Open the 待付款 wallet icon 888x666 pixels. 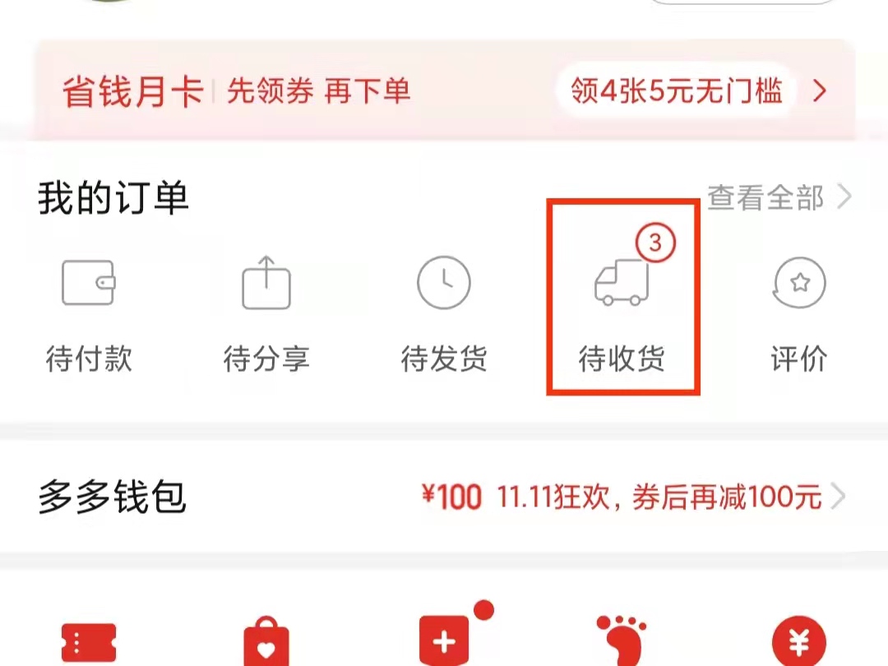(88, 283)
